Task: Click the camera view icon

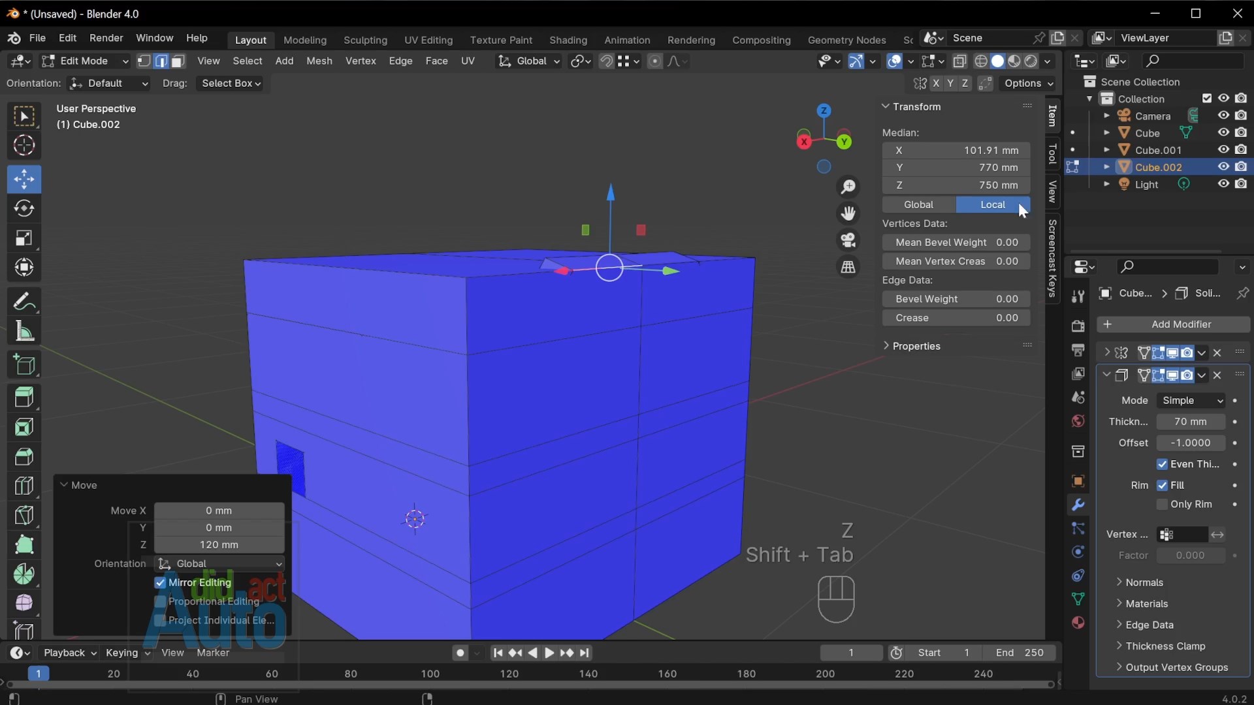Action: [x=848, y=240]
